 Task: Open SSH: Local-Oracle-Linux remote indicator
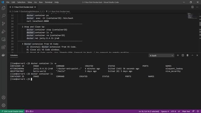(12, 111)
